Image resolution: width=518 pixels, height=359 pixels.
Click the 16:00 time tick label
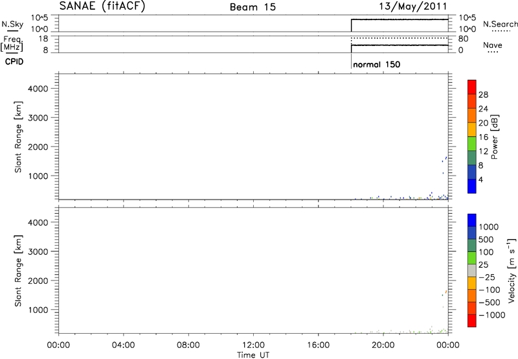(x=318, y=345)
